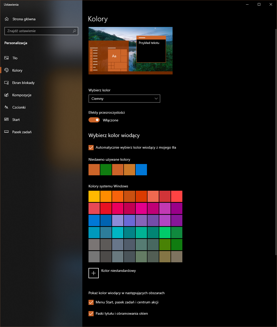Turn off Efekty przezroczystości toggle
Image resolution: width=277 pixels, height=327 pixels.
pos(94,120)
